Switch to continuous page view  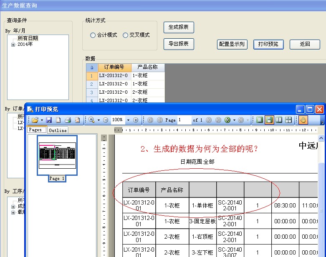[269, 120]
